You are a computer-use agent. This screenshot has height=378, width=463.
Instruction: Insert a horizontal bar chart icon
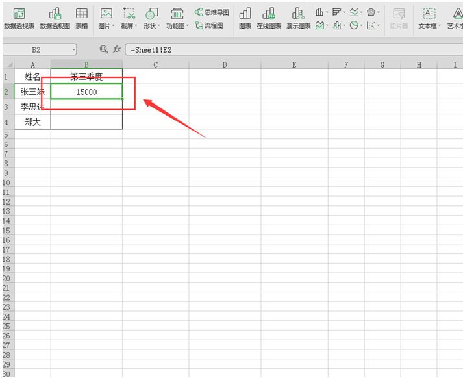(x=336, y=12)
